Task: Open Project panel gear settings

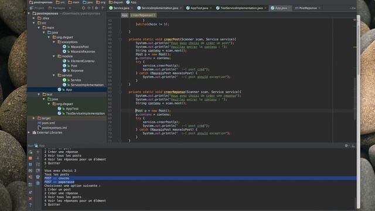Action: pos(96,8)
